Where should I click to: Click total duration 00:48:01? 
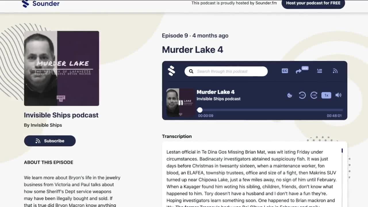point(334,116)
